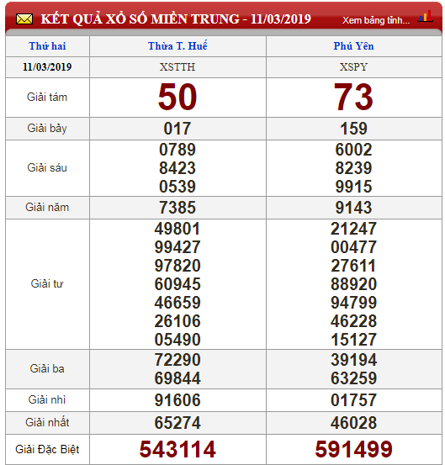Click the 'Giải năm' row label
The width and height of the screenshot is (445, 465).
point(47,208)
